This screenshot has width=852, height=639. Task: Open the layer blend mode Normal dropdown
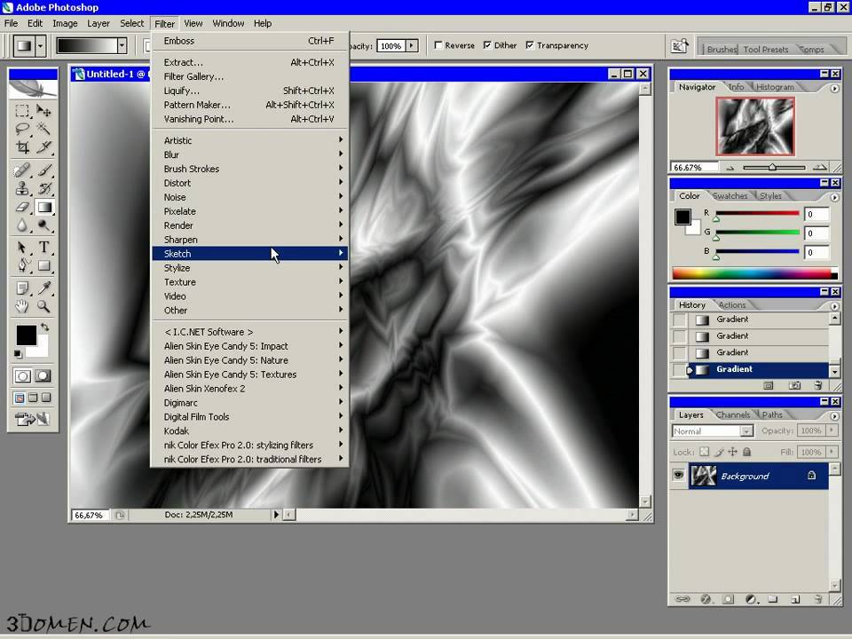click(x=713, y=431)
